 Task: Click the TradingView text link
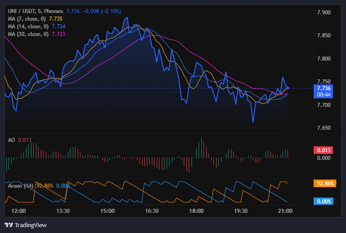[x=31, y=225]
